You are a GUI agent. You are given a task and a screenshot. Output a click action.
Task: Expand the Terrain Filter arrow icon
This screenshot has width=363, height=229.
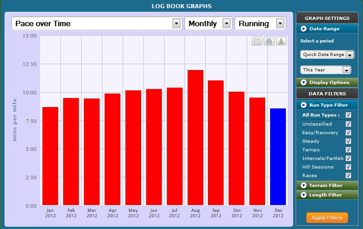click(303, 186)
